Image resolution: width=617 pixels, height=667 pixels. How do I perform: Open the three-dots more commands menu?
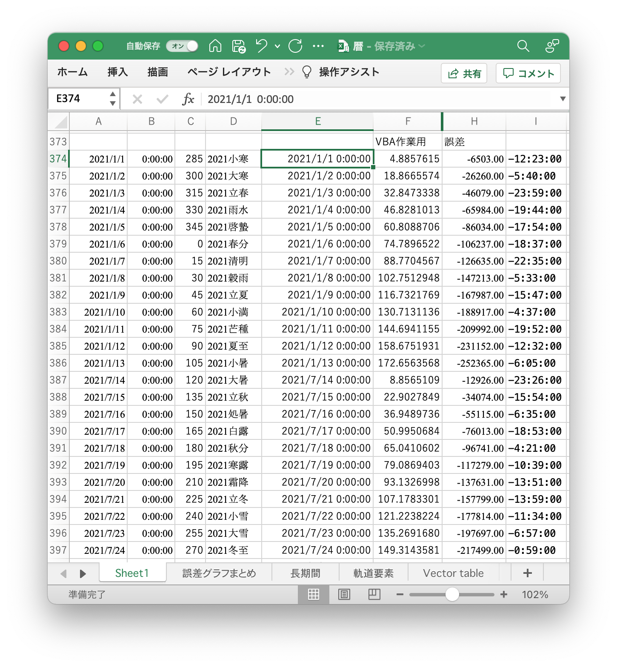point(318,46)
